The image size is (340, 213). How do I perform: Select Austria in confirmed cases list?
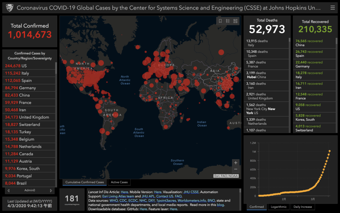click(29, 161)
